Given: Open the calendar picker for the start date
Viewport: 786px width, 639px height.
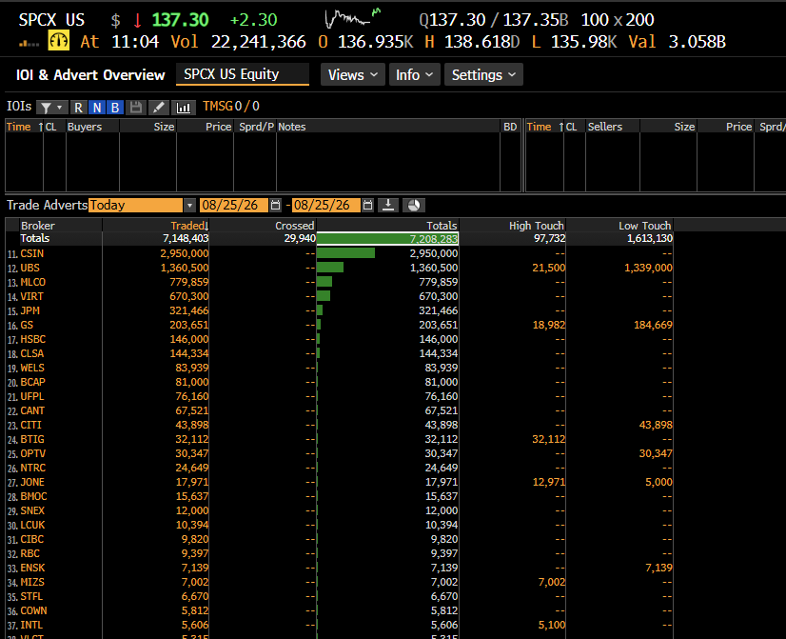Looking at the screenshot, I should (x=275, y=205).
